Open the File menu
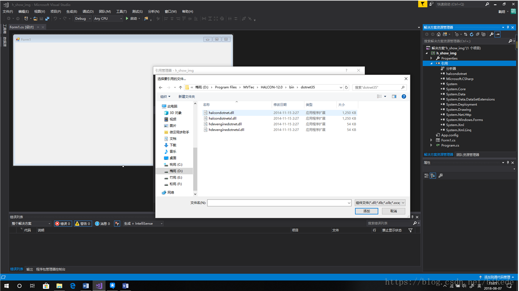 (x=8, y=11)
